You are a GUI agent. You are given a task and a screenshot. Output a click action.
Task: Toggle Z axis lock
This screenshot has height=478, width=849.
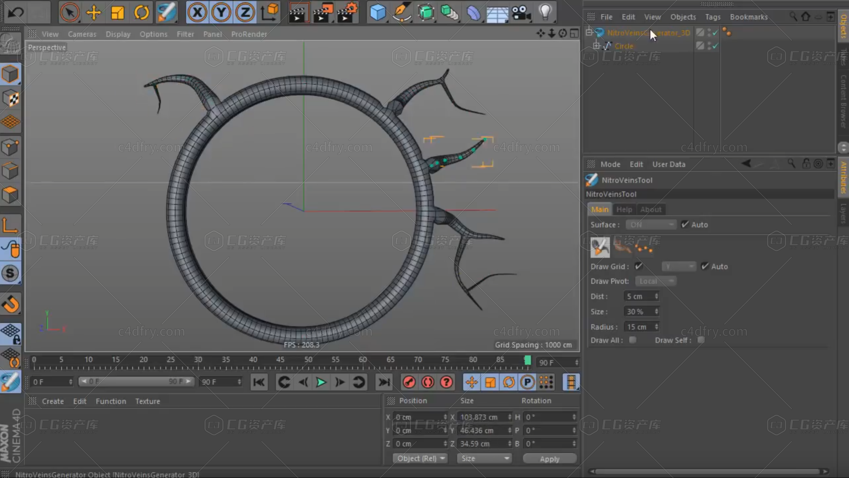245,12
